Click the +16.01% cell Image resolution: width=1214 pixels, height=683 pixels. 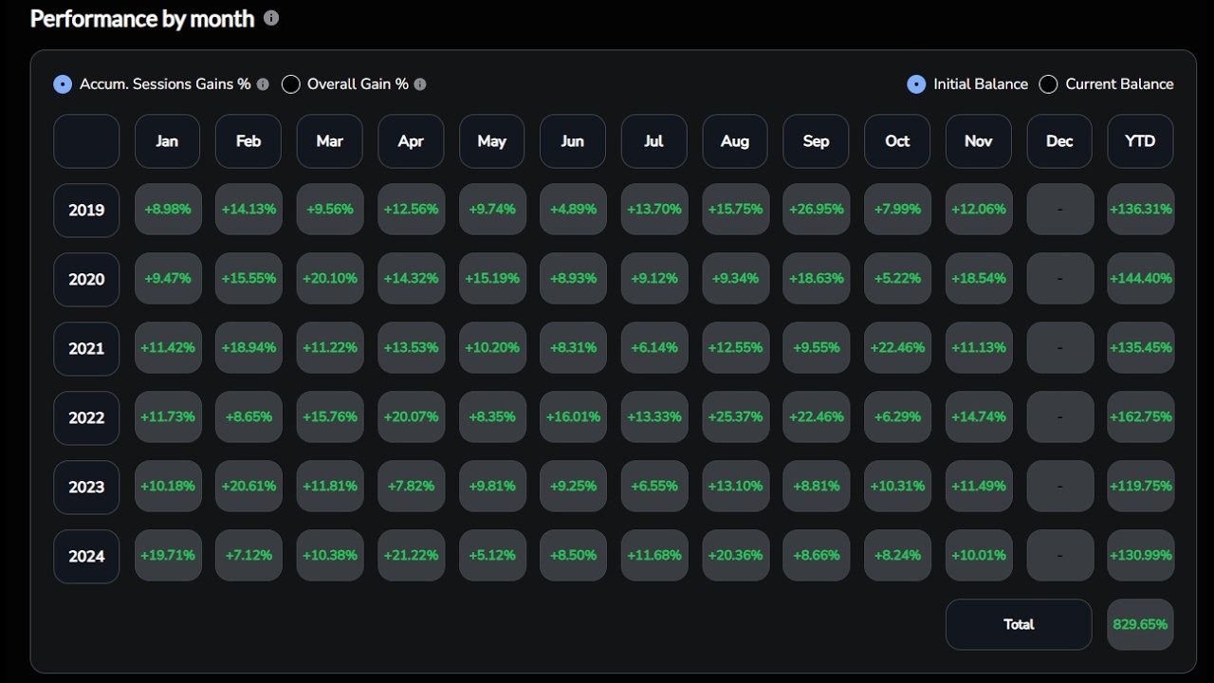pyautogui.click(x=573, y=417)
